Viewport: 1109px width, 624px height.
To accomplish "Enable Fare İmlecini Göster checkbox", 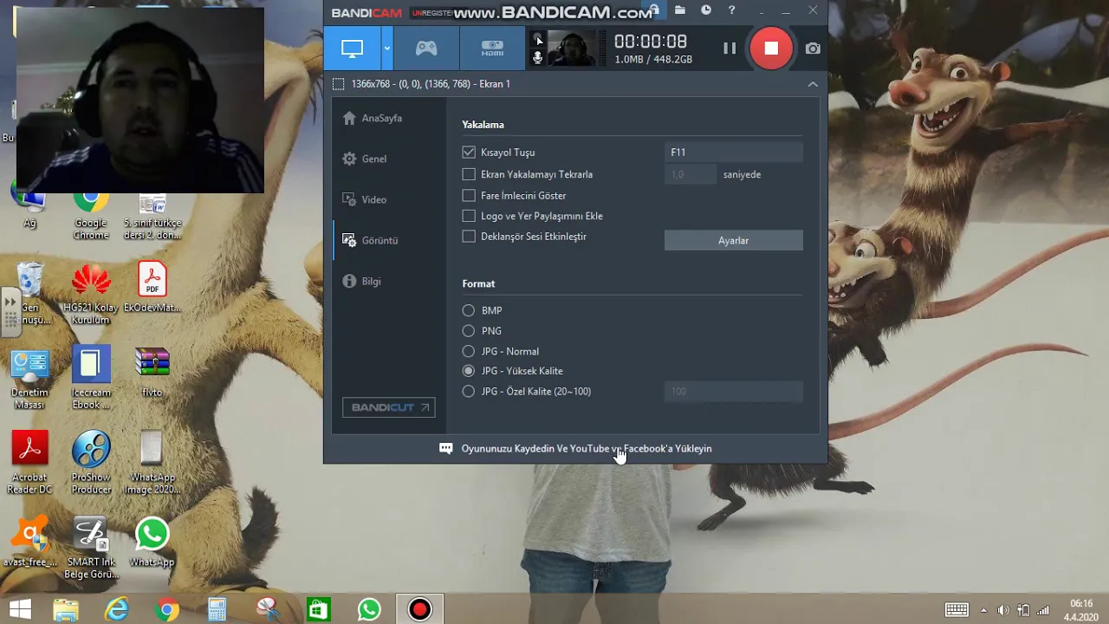I will [x=469, y=196].
